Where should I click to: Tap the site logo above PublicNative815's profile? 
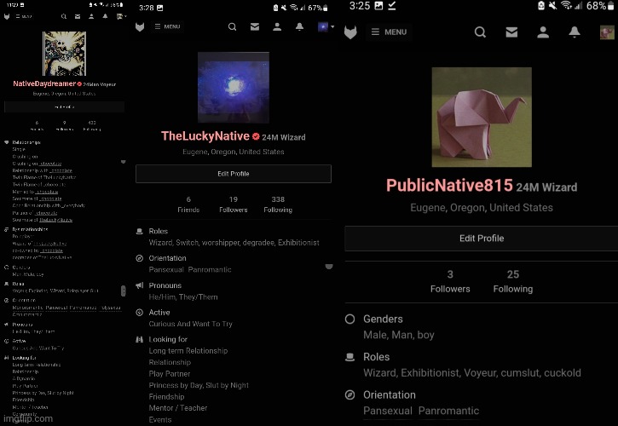(350, 32)
